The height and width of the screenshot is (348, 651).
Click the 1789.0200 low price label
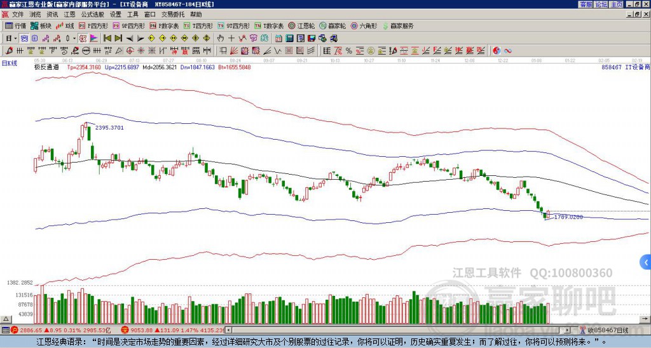(568, 217)
